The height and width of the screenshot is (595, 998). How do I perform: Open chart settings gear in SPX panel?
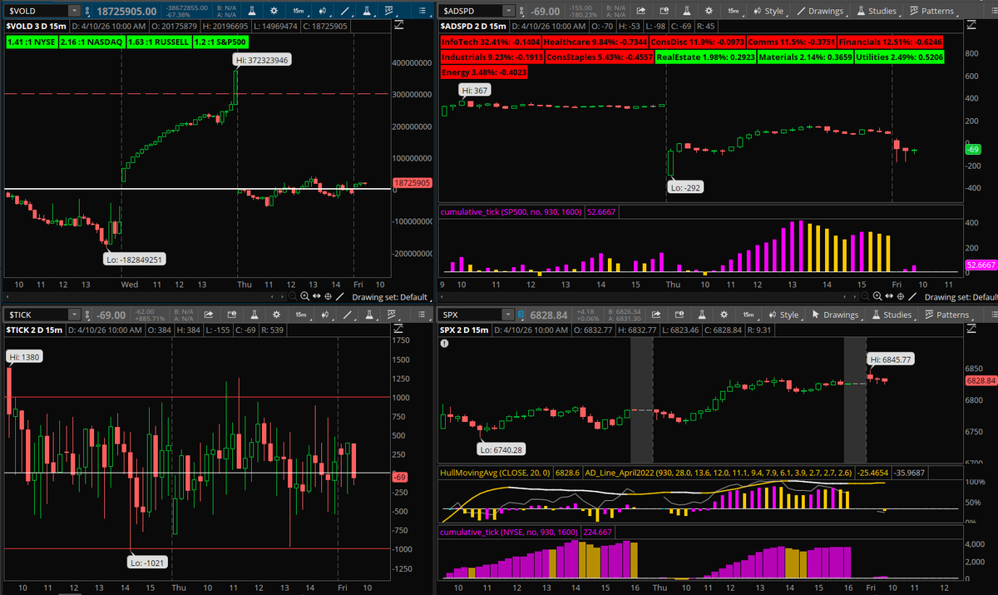(724, 315)
